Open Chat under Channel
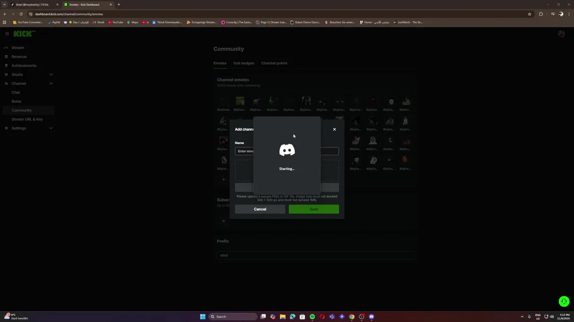 tap(16, 93)
